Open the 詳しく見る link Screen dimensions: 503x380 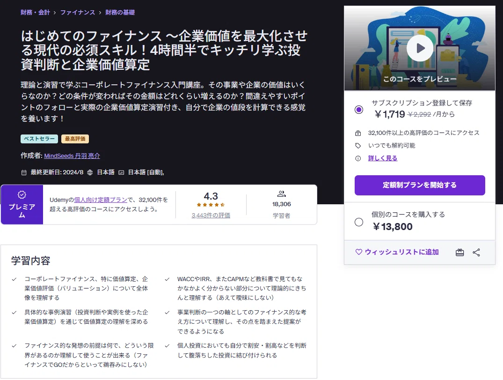383,158
